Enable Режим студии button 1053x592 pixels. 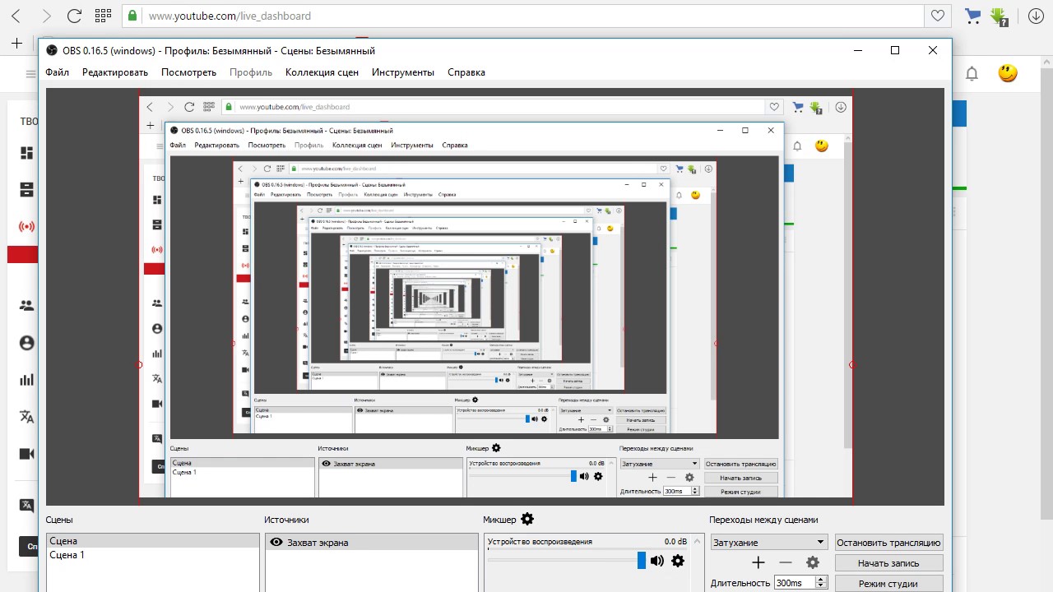(888, 584)
